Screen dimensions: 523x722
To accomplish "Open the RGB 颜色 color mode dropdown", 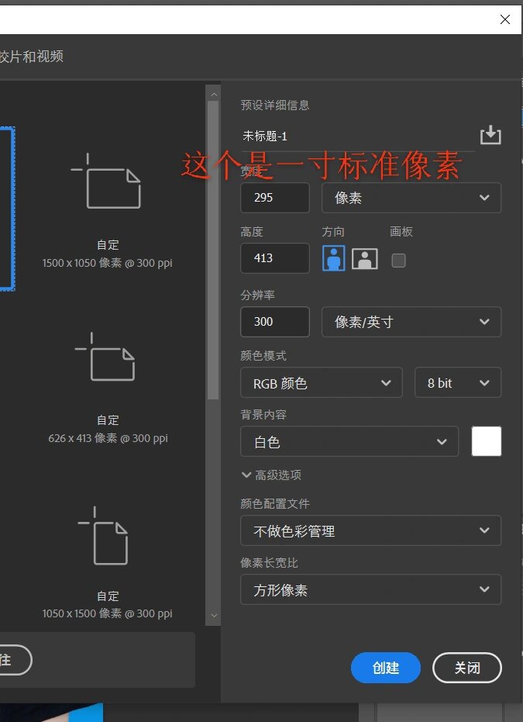I will tap(321, 382).
